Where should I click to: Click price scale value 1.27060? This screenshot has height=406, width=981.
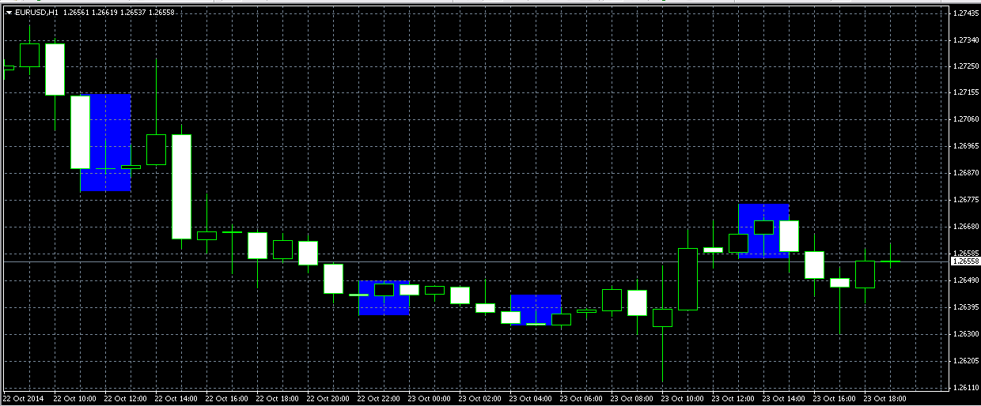tap(966, 120)
